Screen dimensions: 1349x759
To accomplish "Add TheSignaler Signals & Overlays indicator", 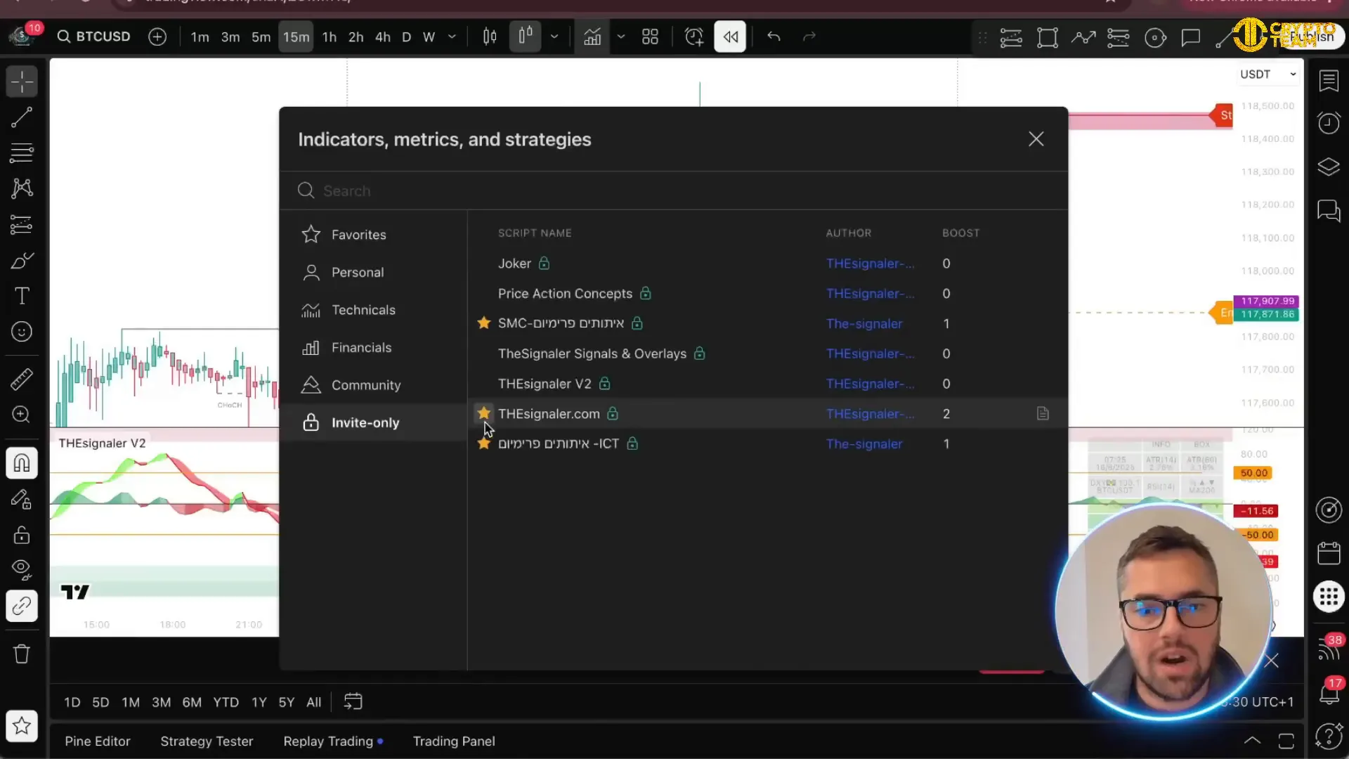I will pyautogui.click(x=767, y=353).
